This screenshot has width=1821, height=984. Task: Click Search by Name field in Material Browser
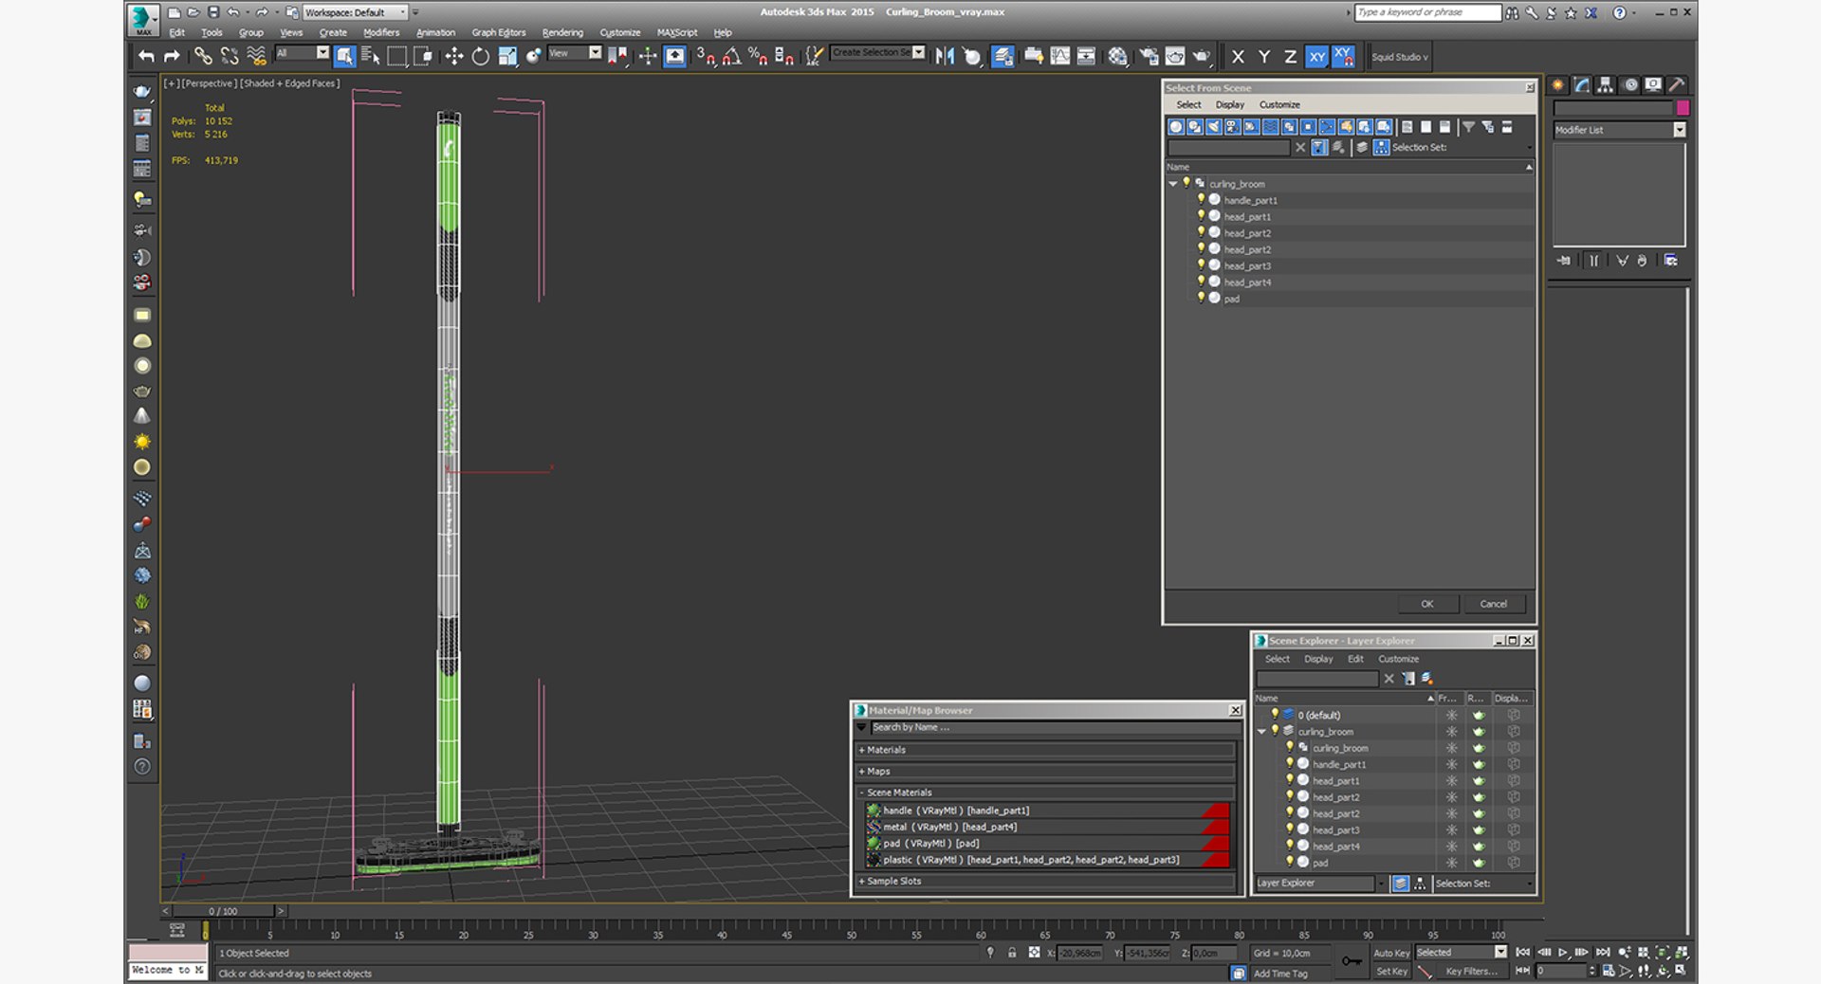point(1055,728)
